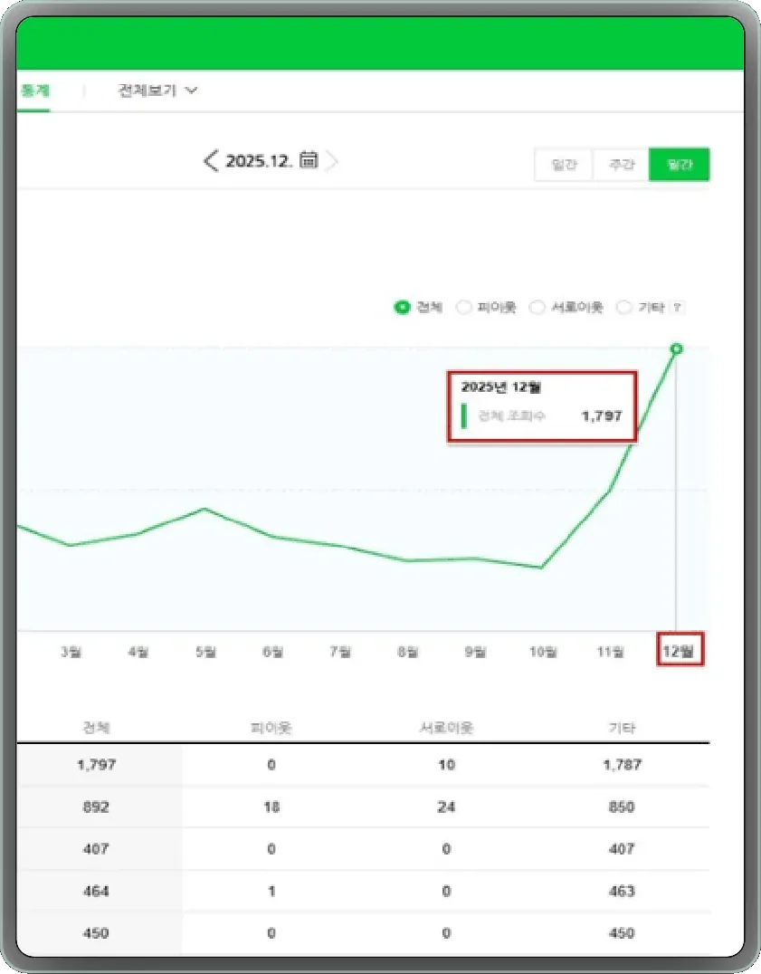Image resolution: width=761 pixels, height=974 pixels.
Task: Click the 407 cell in 기타 column
Action: 622,848
